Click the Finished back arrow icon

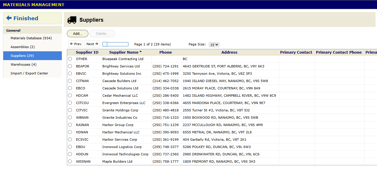pyautogui.click(x=9, y=18)
